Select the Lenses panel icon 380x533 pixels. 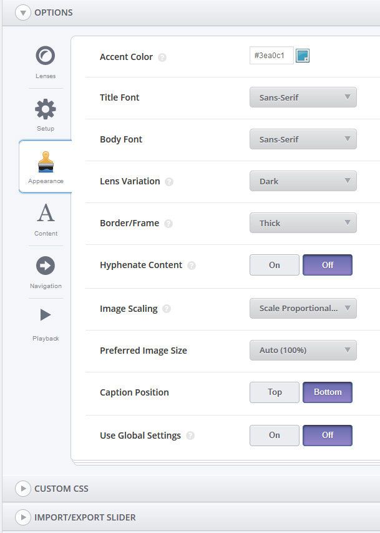click(45, 55)
